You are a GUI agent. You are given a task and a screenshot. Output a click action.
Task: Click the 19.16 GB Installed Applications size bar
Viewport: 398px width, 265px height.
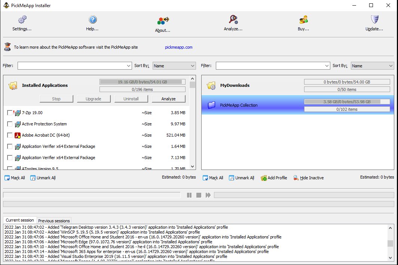[x=143, y=82]
